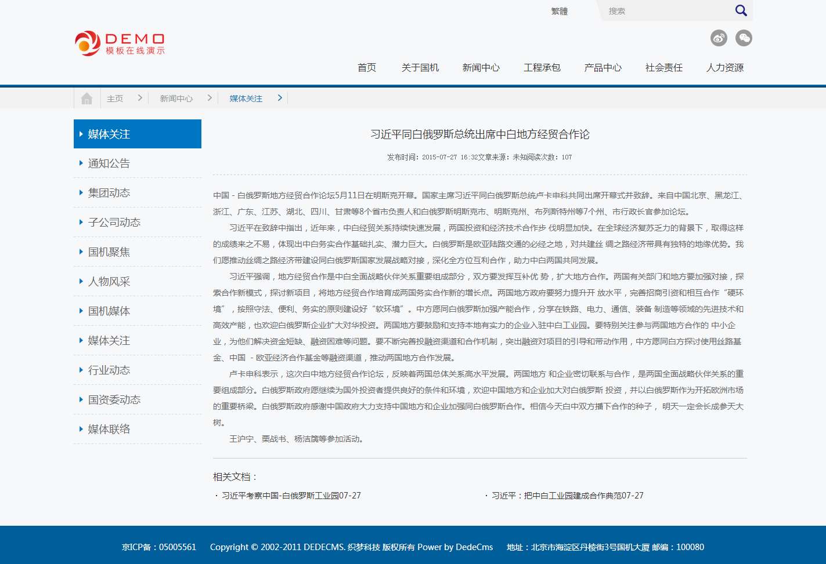Select 媒体联络 in the sidebar

click(x=109, y=430)
